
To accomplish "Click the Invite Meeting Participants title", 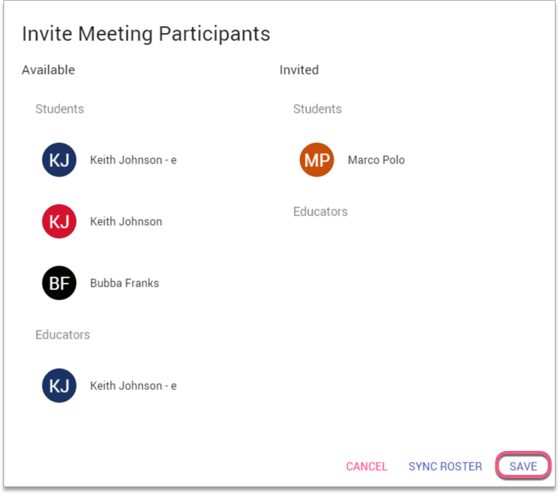I will pos(146,34).
